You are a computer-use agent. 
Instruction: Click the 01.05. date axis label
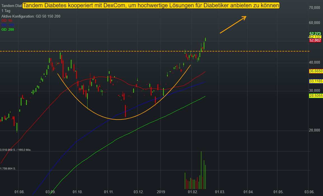click(x=279, y=192)
